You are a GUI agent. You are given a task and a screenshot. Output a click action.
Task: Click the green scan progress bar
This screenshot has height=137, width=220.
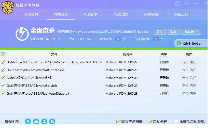[104, 49]
